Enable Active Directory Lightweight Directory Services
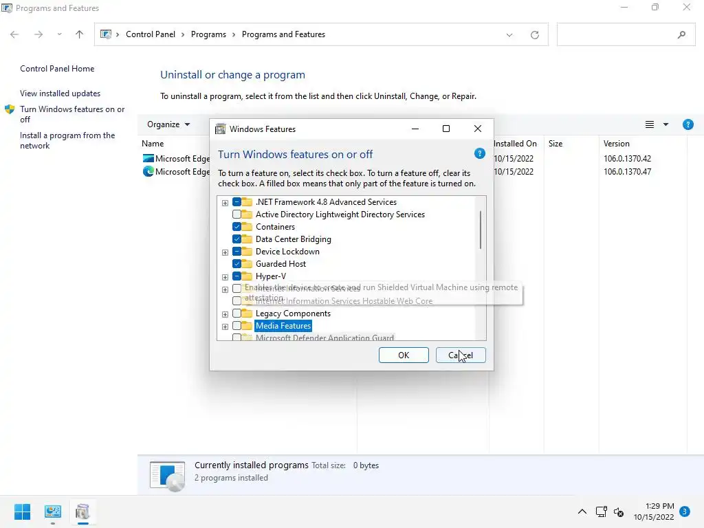Image resolution: width=704 pixels, height=528 pixels. coord(236,214)
